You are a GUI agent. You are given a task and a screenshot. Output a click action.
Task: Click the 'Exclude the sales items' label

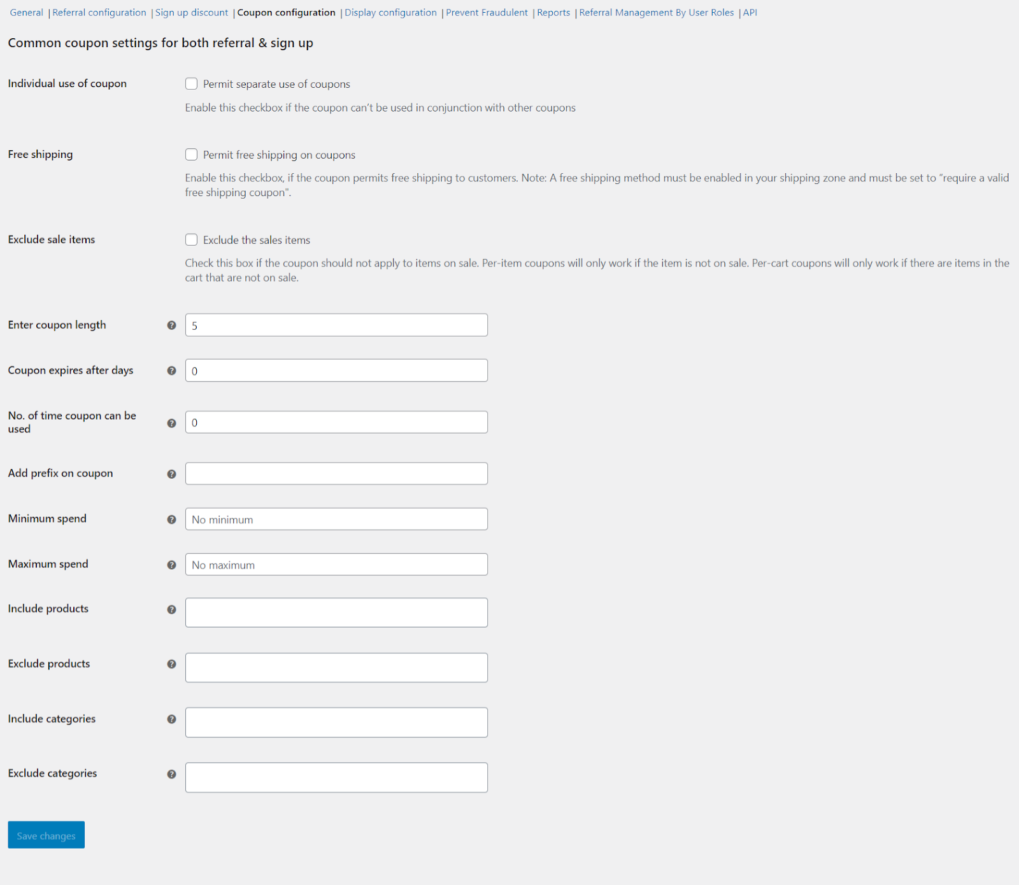[x=257, y=240]
